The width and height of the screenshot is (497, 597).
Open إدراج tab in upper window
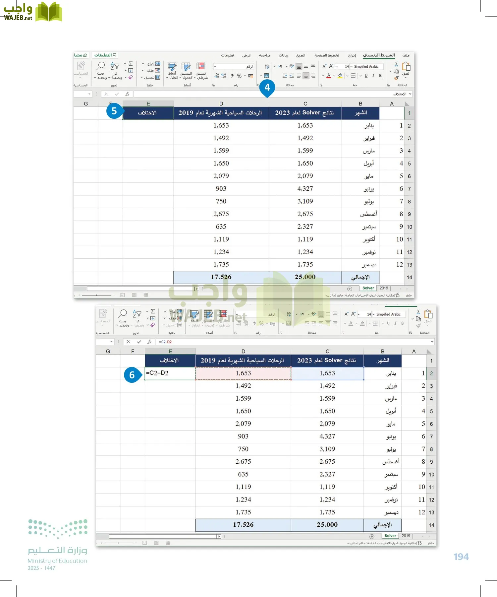(x=352, y=55)
